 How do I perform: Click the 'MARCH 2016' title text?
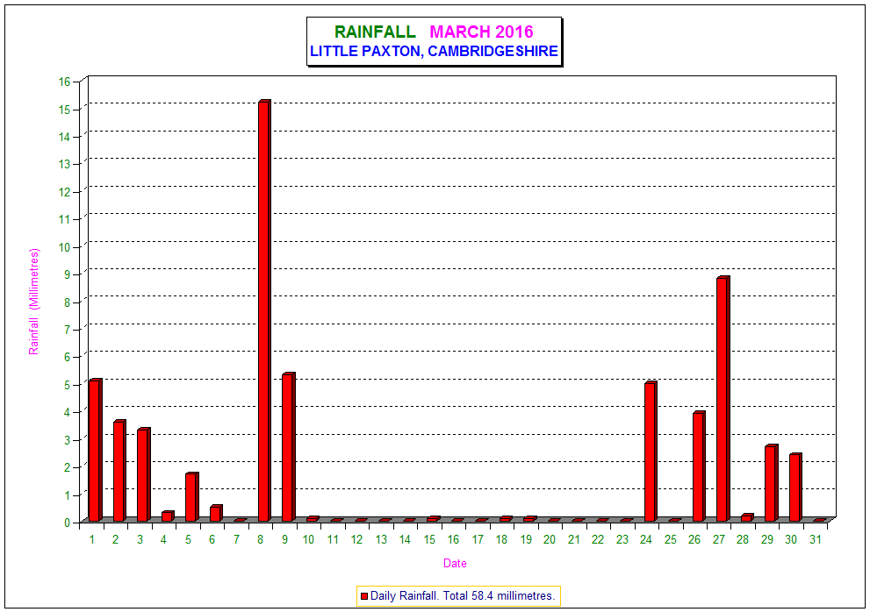click(482, 32)
